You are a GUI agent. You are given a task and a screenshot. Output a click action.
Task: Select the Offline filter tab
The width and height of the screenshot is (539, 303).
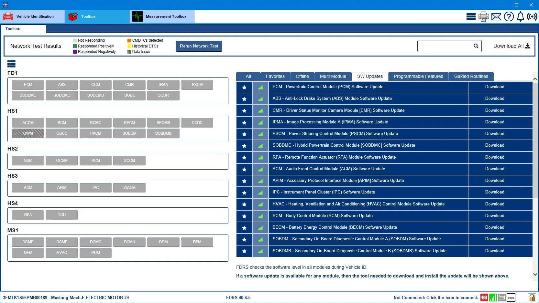tap(302, 76)
